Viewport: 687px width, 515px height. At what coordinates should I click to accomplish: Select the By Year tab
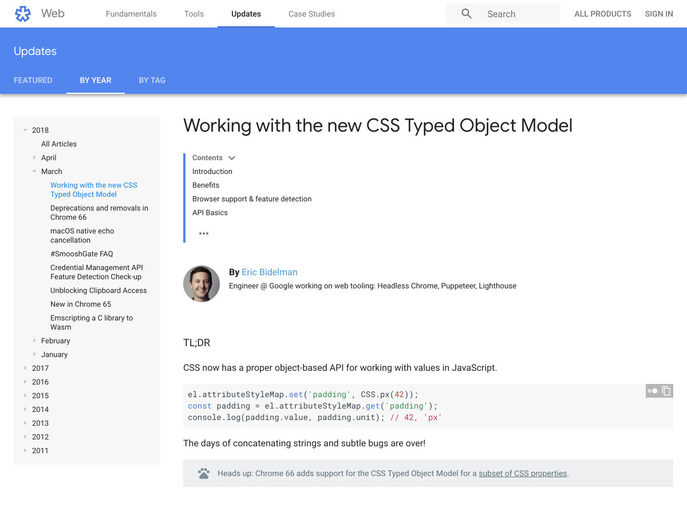tap(96, 80)
